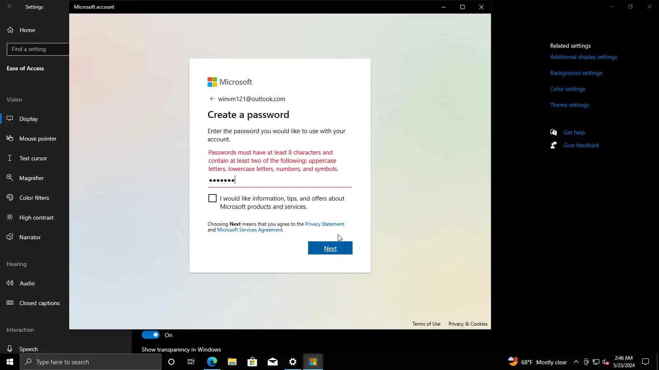The width and height of the screenshot is (659, 370).
Task: Open File Explorer from taskbar
Action: 232,362
